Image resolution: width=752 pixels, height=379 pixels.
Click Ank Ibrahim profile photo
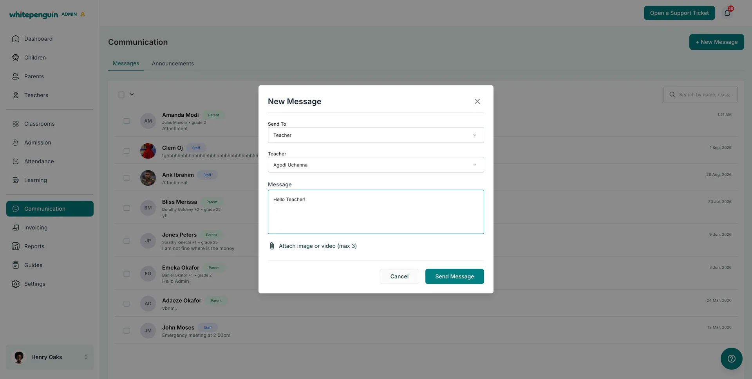point(148,178)
